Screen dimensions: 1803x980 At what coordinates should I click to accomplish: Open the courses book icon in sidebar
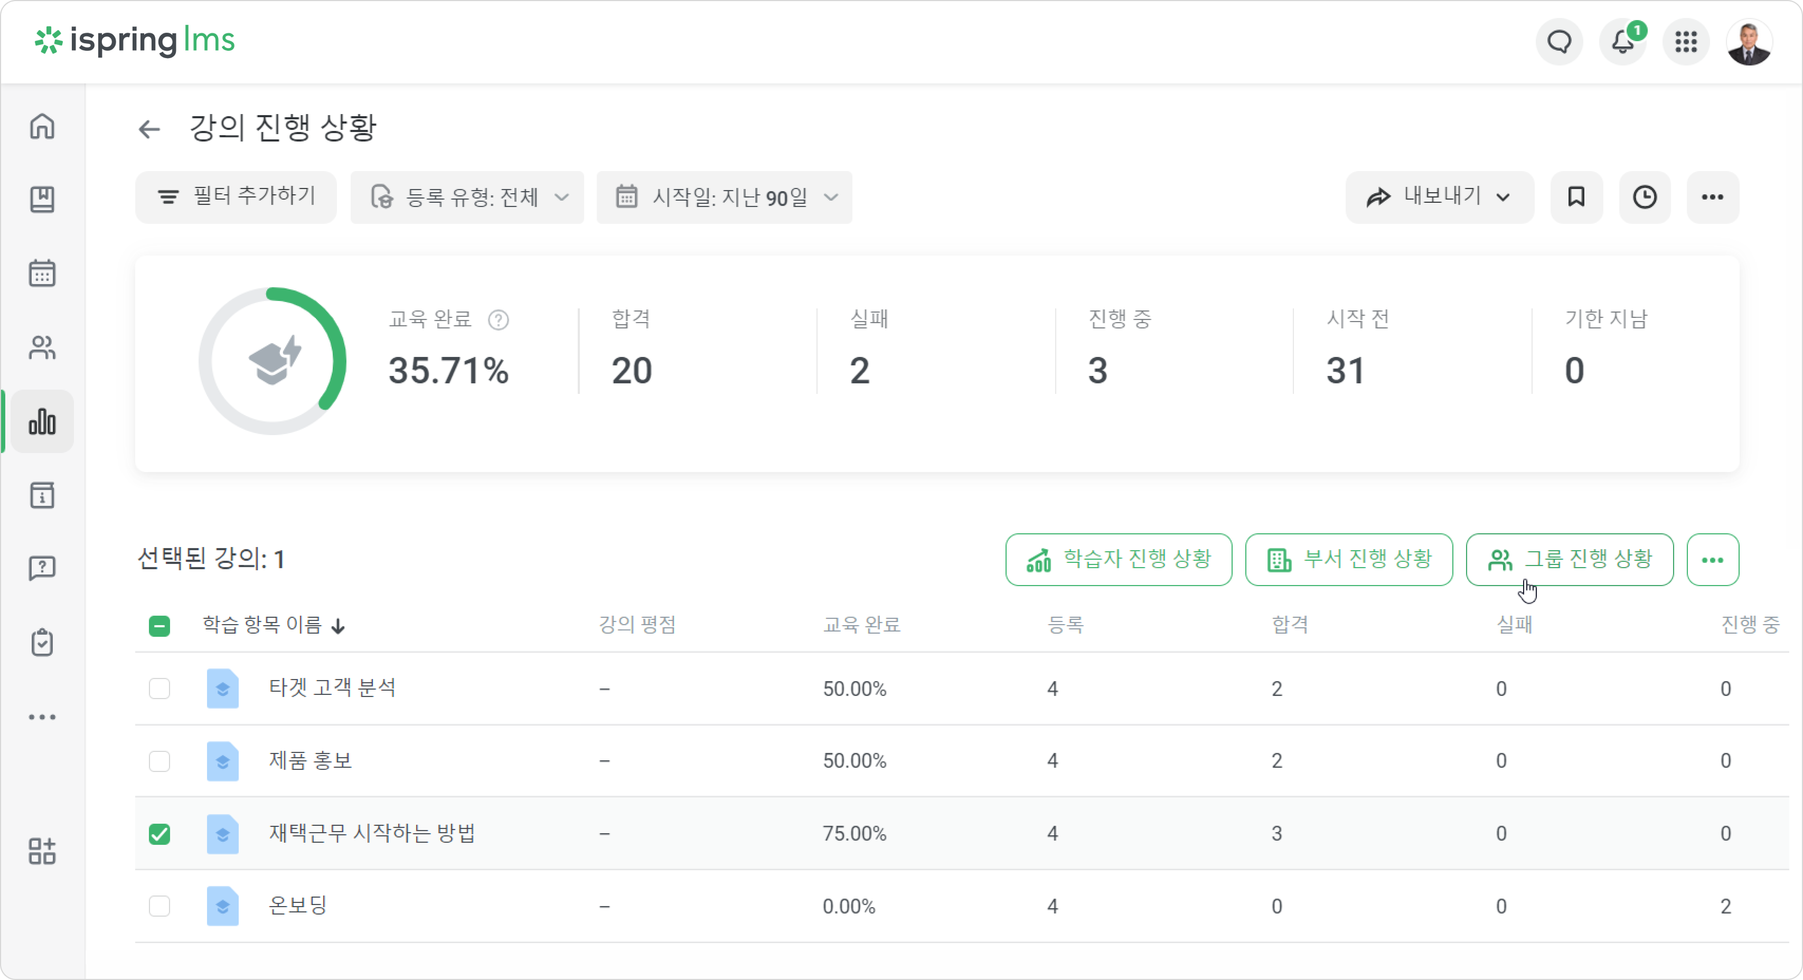(x=42, y=200)
